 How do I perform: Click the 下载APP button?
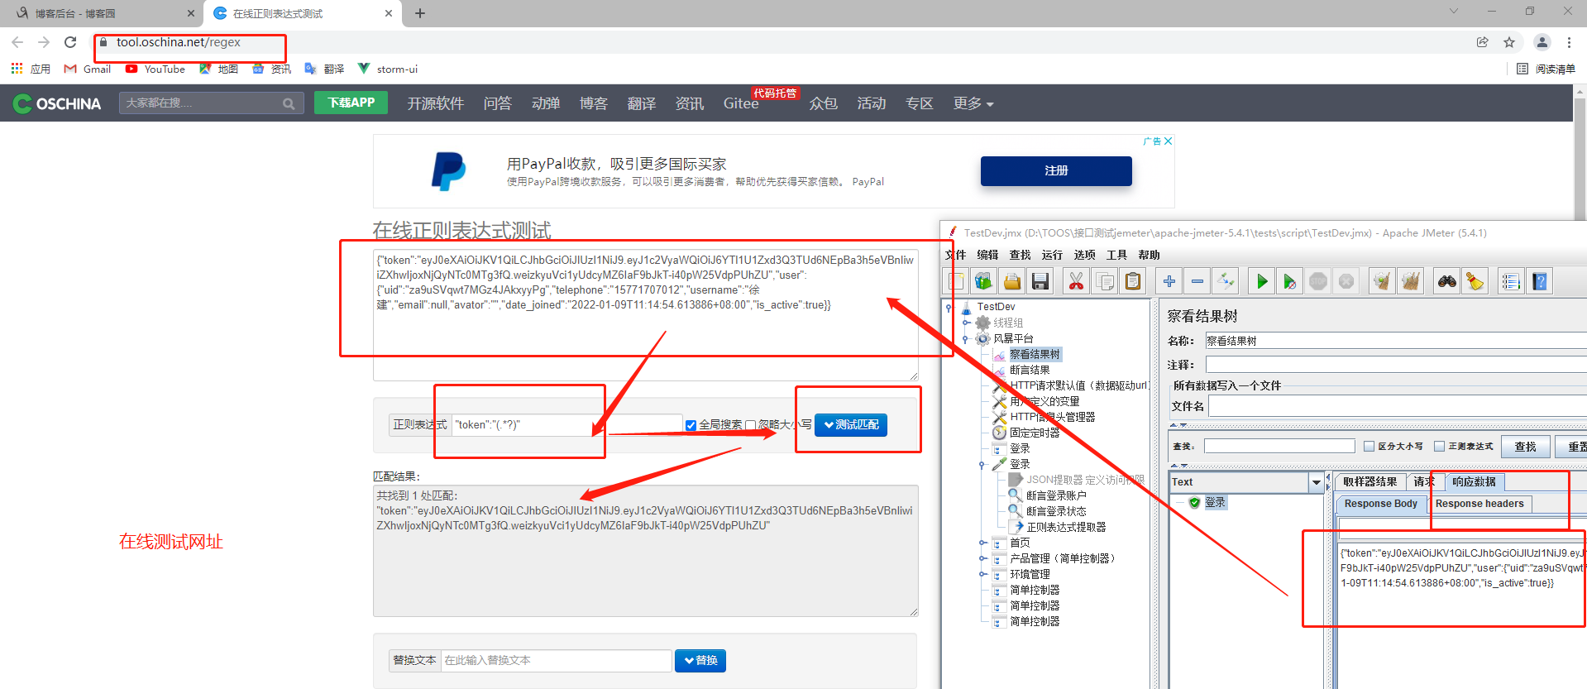351,103
